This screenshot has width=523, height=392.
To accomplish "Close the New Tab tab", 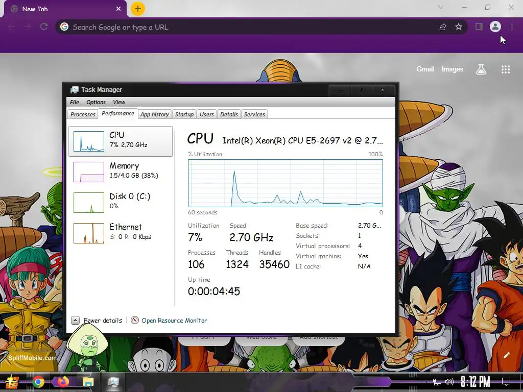I will 118,9.
